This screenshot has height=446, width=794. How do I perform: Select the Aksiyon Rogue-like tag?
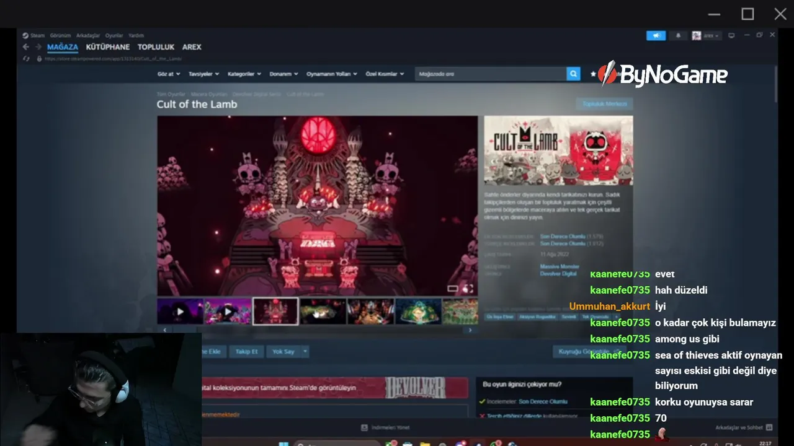tap(538, 317)
